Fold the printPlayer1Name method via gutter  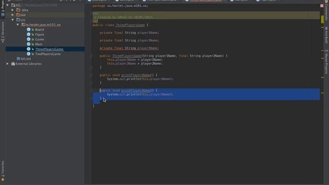coord(91,75)
